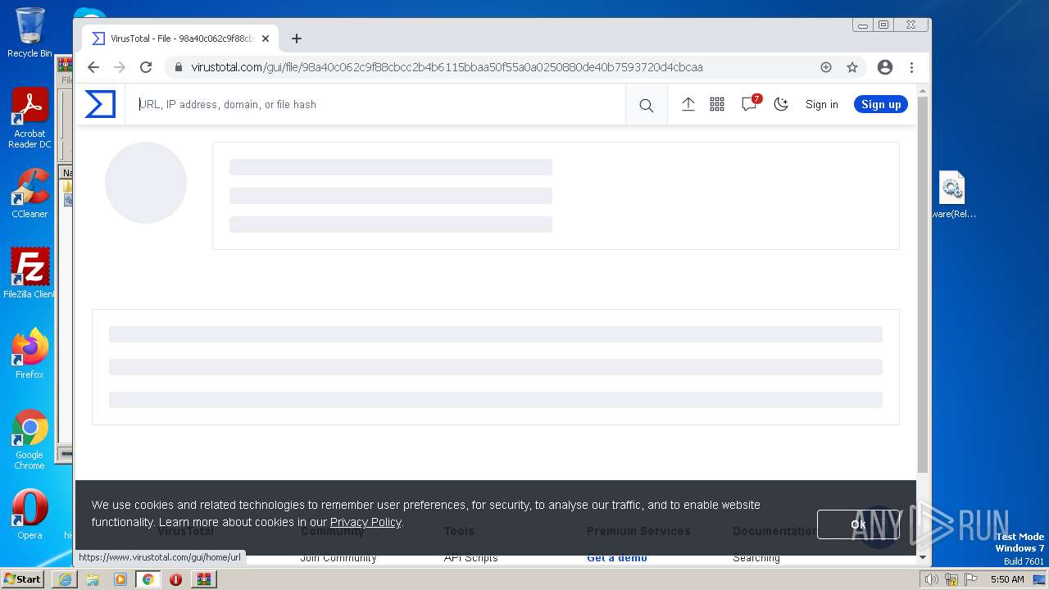Image resolution: width=1049 pixels, height=590 pixels.
Task: Click the volume tray icon
Action: (932, 579)
